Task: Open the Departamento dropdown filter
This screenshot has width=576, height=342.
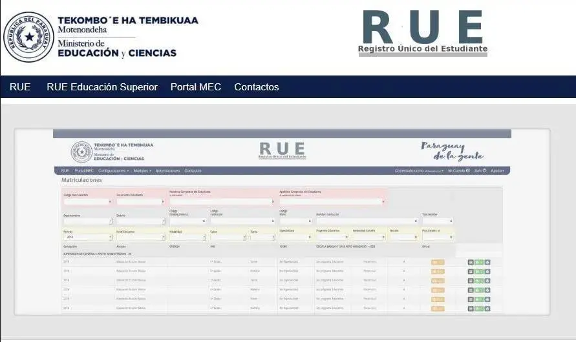Action: pyautogui.click(x=88, y=221)
